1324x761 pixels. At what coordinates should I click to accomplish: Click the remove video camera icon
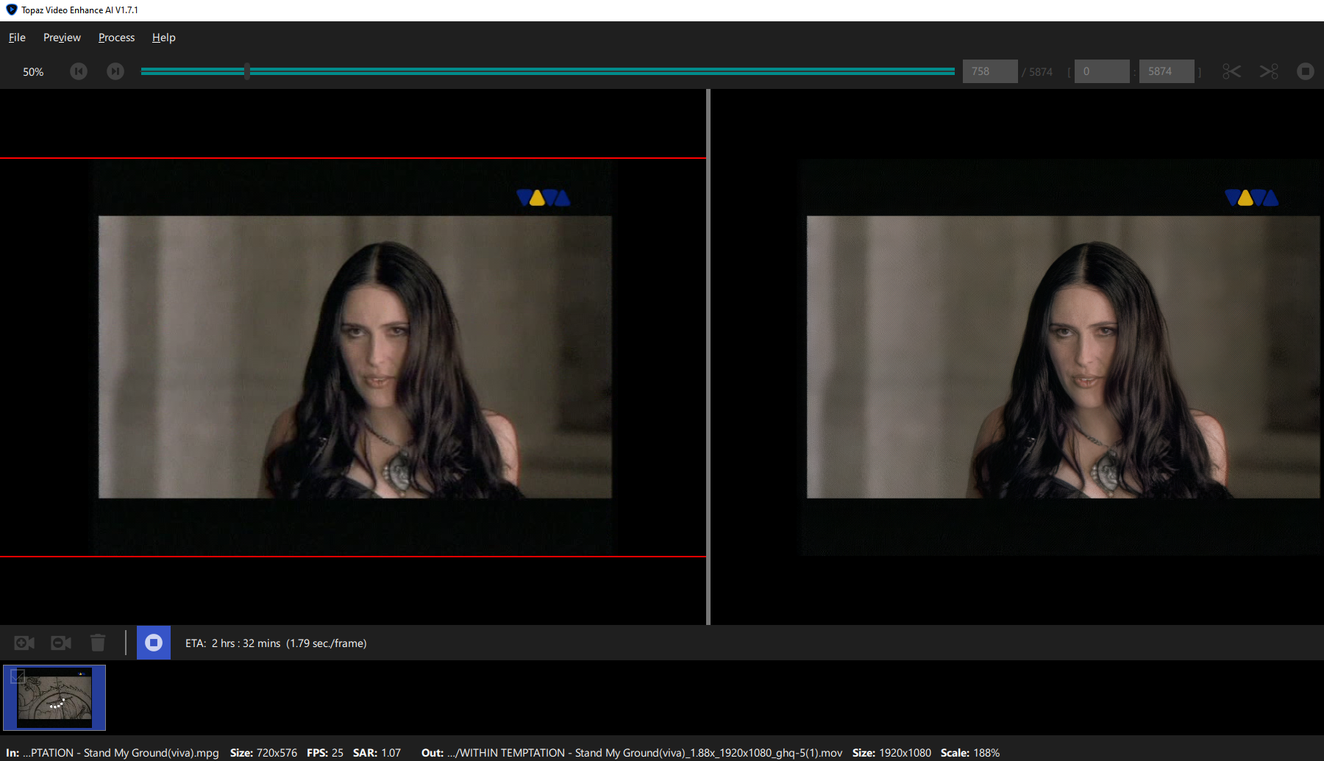click(61, 643)
